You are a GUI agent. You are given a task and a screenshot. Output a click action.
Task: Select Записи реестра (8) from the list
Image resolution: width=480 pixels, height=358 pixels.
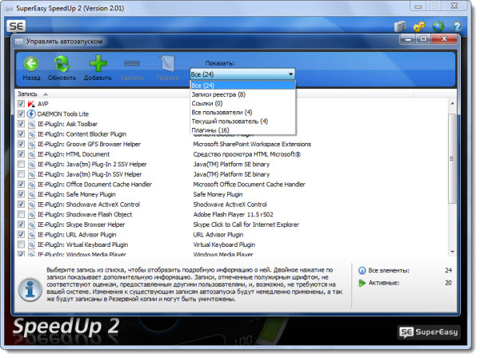[x=218, y=94]
